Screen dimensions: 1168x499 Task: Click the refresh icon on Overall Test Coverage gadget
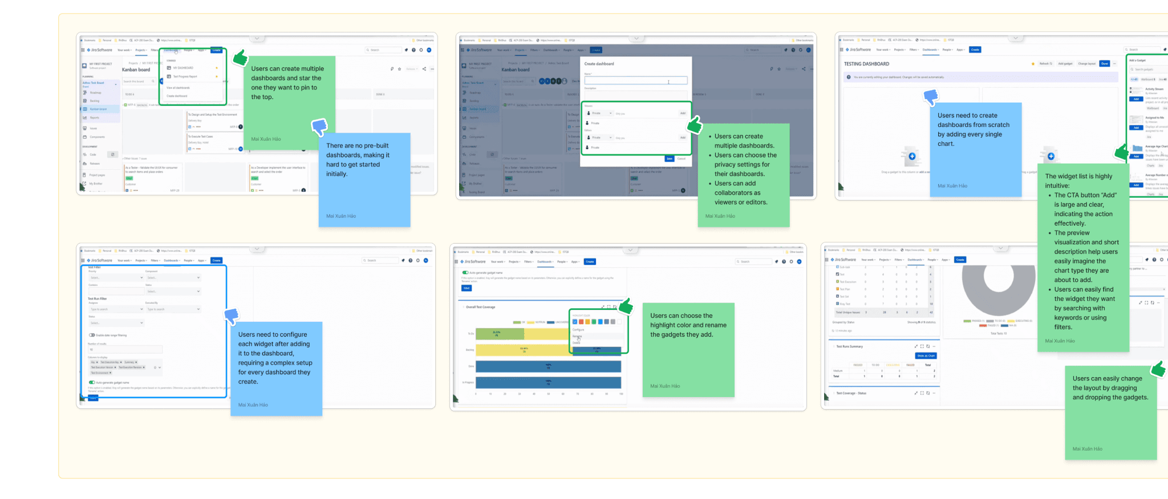click(x=614, y=307)
